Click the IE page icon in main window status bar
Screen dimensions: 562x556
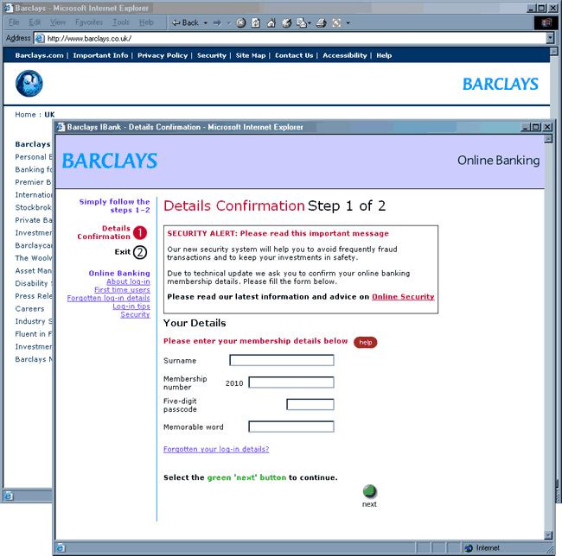pyautogui.click(x=9, y=496)
